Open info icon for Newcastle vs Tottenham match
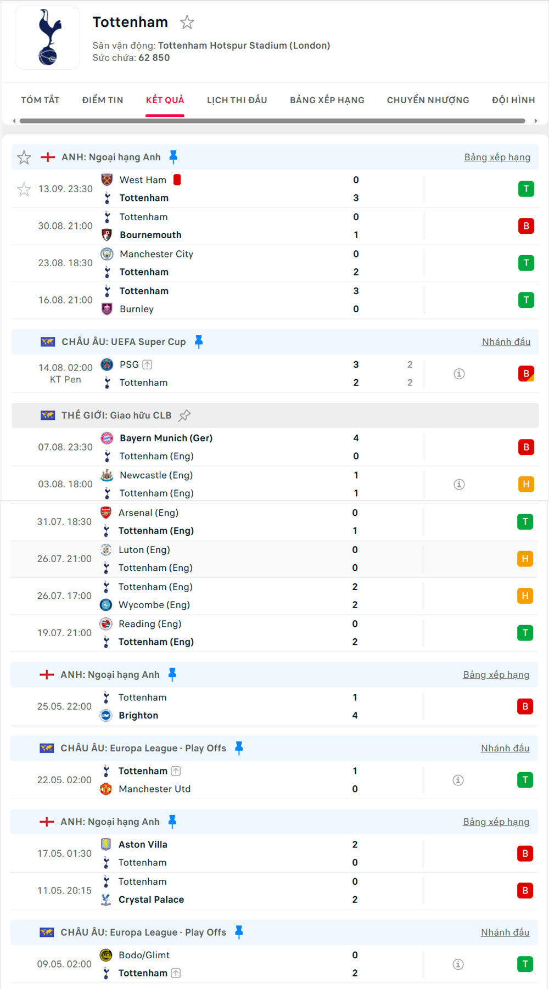This screenshot has height=989, width=549. (460, 484)
